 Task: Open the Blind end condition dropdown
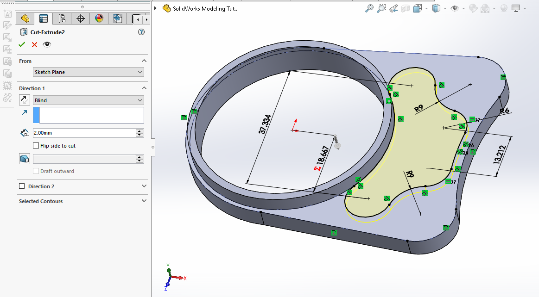click(89, 100)
